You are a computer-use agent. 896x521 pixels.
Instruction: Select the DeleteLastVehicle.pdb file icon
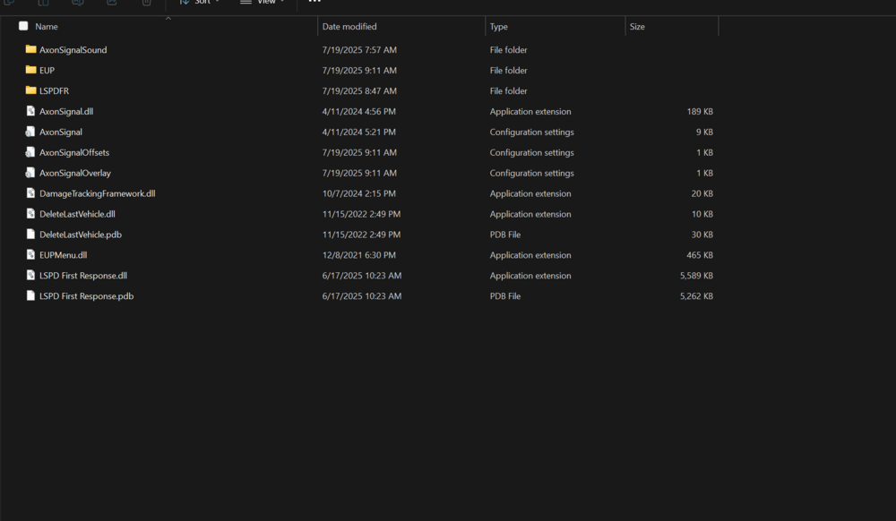tap(30, 234)
